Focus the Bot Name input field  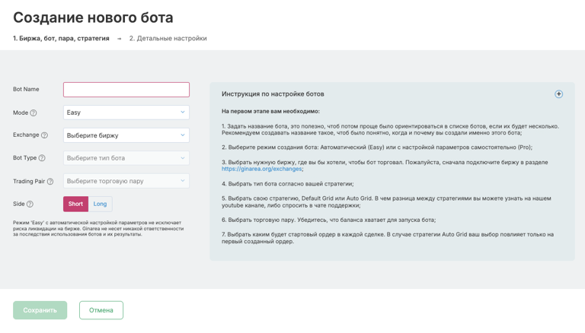click(126, 90)
